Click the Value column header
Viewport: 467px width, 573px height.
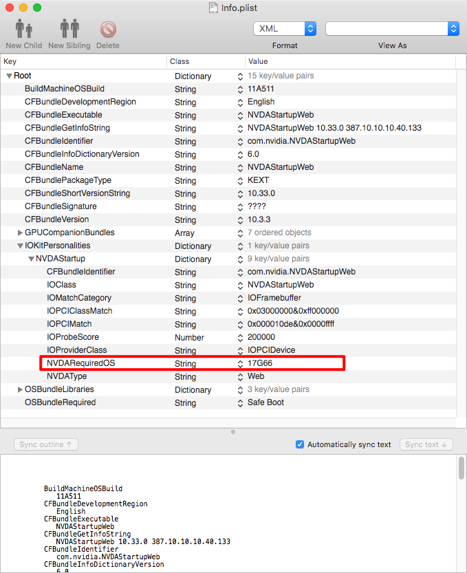[350, 61]
